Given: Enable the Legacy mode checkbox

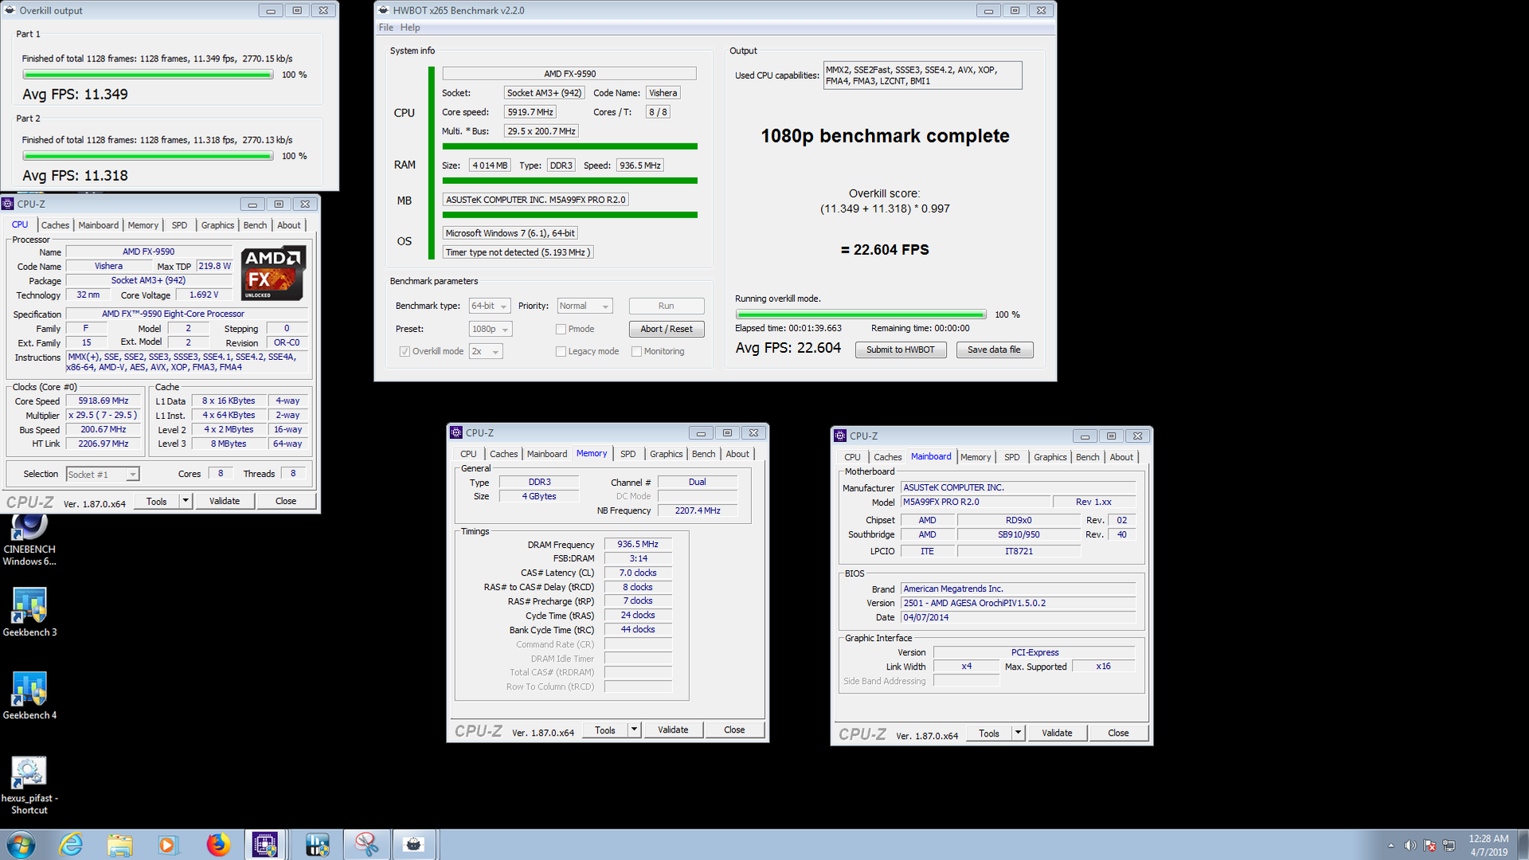Looking at the screenshot, I should (561, 351).
